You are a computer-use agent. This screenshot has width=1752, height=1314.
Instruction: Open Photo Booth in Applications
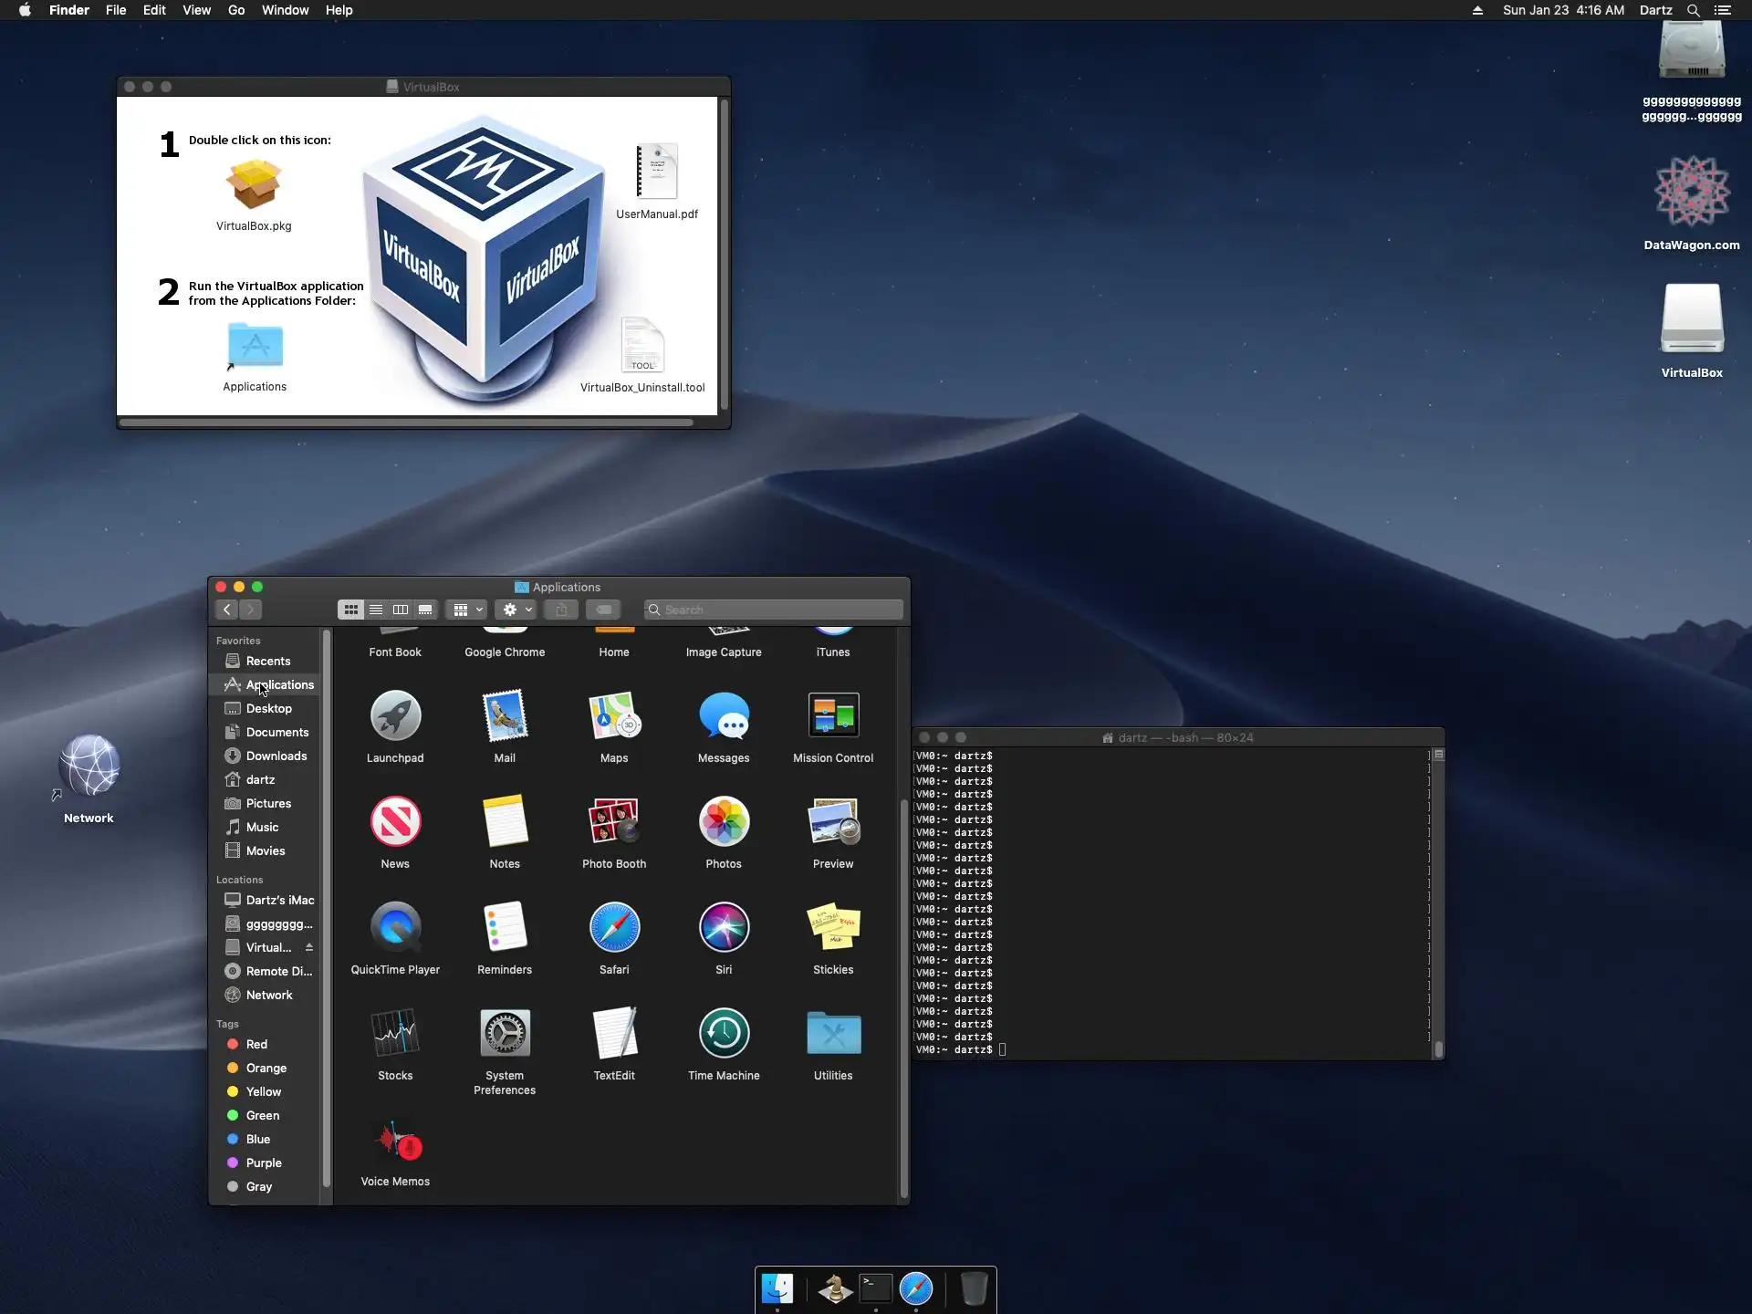pos(614,822)
